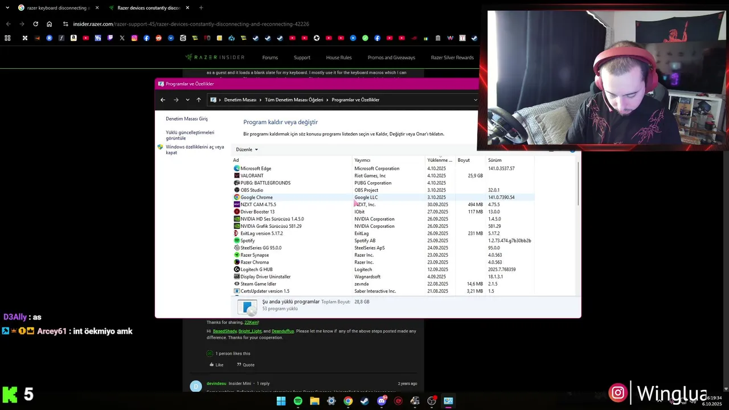Sort programs by 'Boyut' column

470,160
